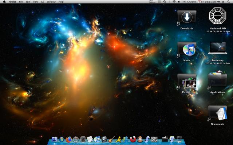The height and width of the screenshot is (145, 233).
Task: Open the Music folder shortcut
Action: tap(187, 49)
